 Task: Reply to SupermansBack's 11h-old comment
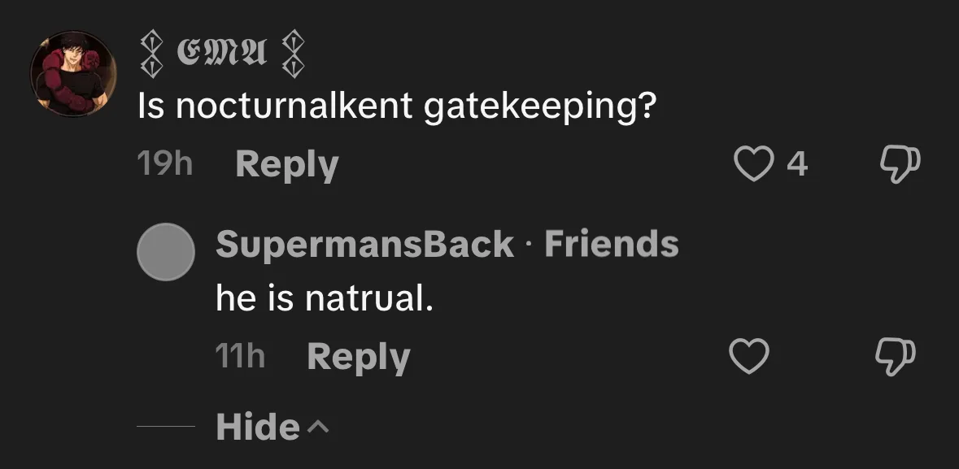pos(358,357)
